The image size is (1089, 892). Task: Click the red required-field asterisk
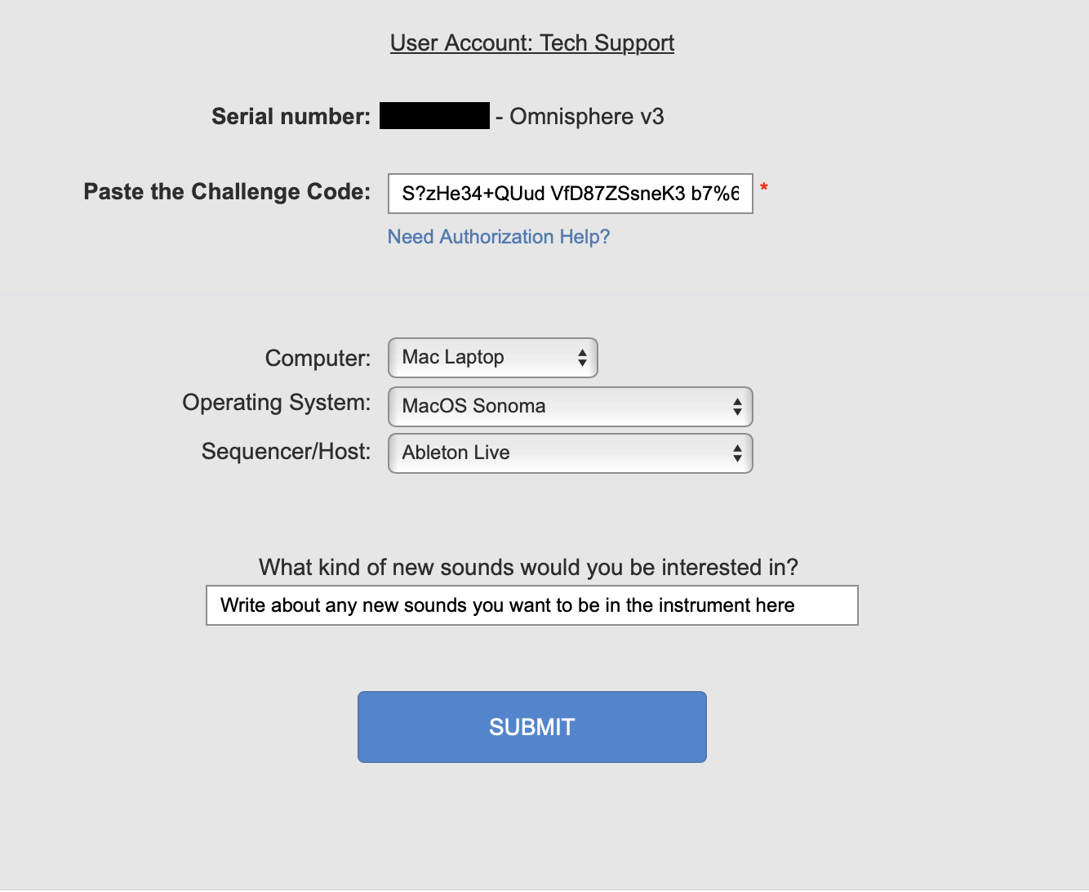(x=764, y=189)
